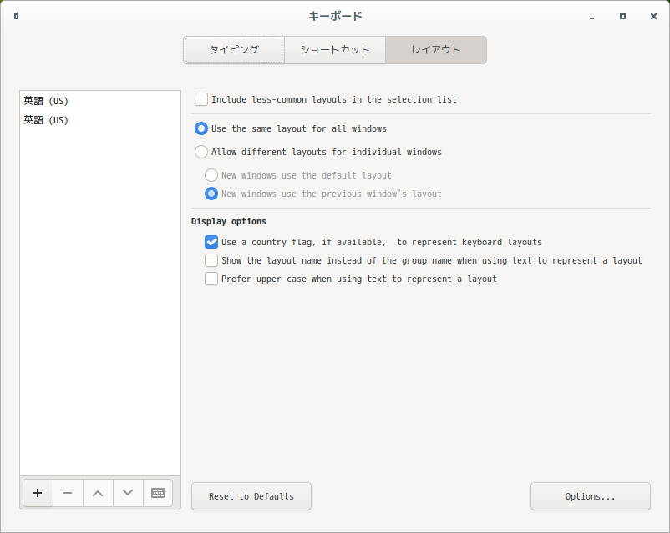Switch to the タイピング tab
Viewport: 670px width, 533px height.
coord(234,50)
